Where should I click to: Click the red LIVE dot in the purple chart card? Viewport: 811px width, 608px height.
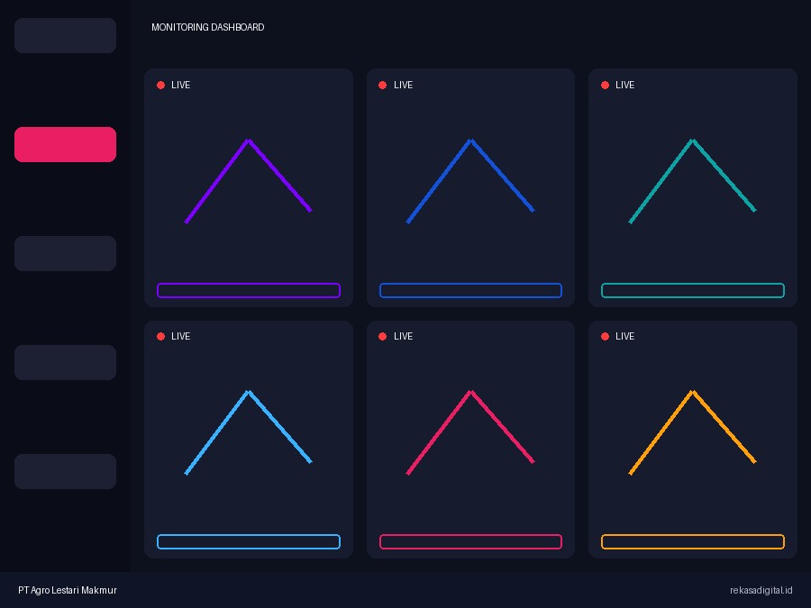pyautogui.click(x=161, y=85)
